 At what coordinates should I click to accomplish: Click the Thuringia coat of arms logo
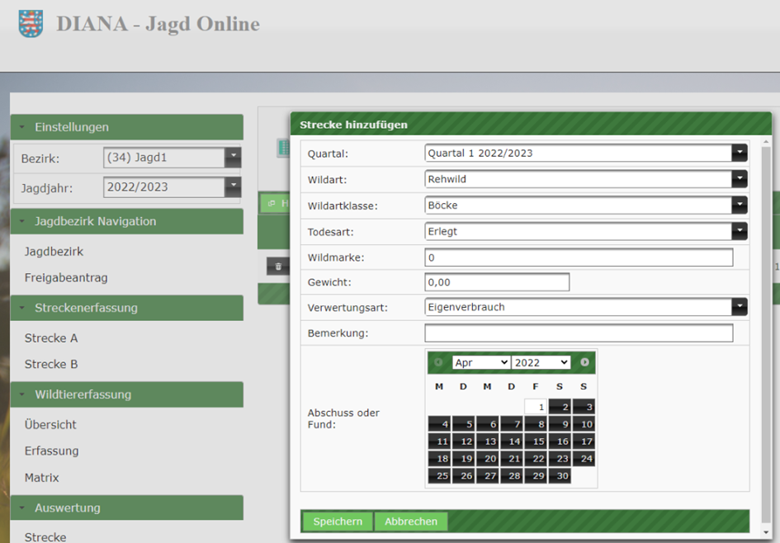click(x=31, y=24)
